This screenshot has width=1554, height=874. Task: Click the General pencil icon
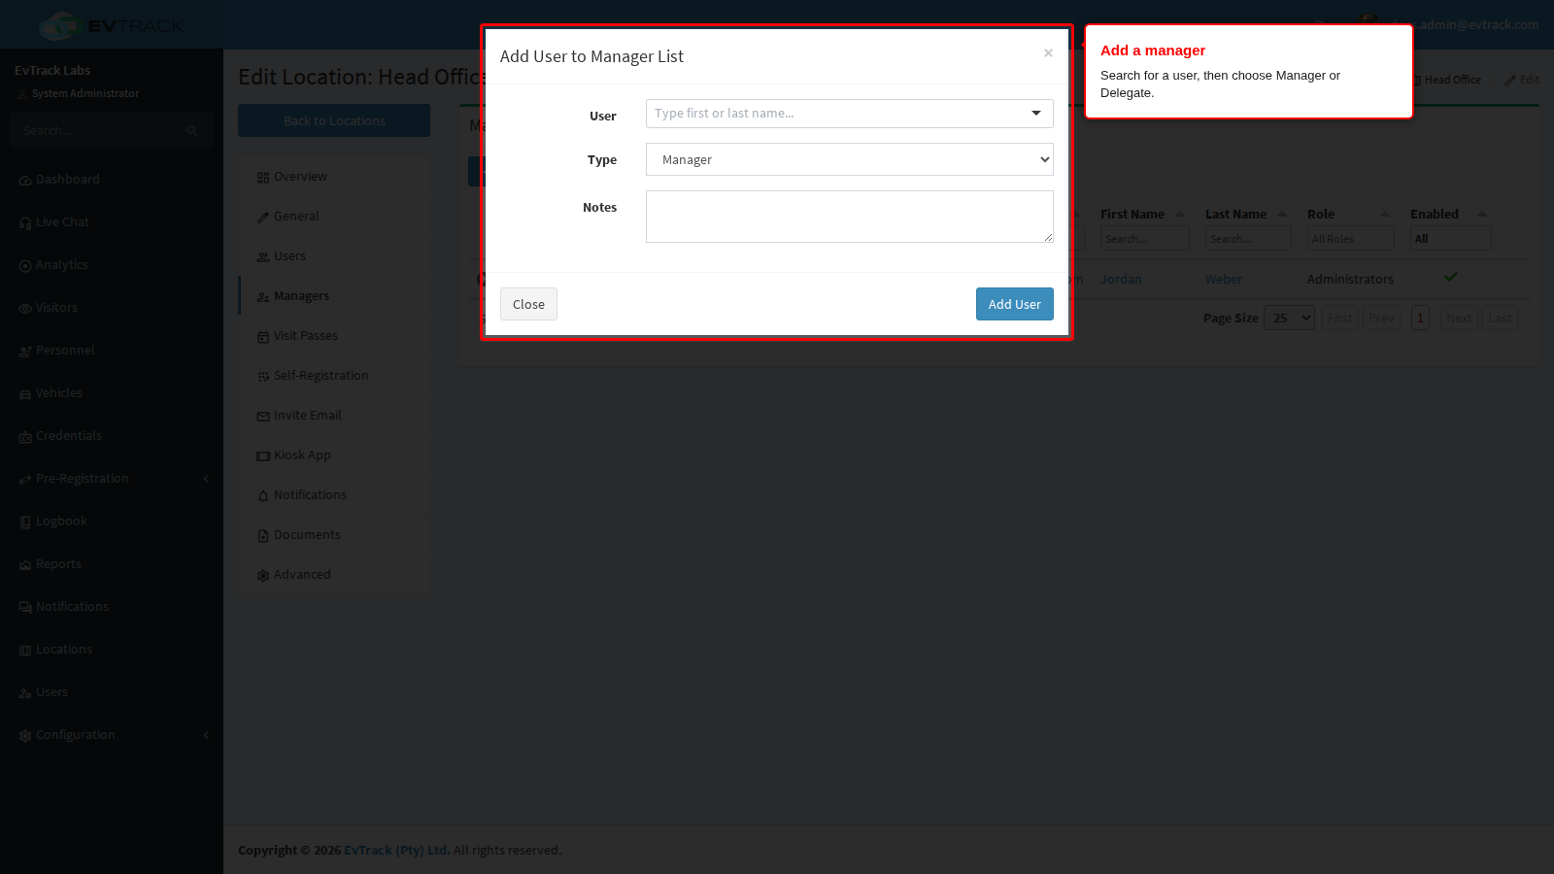(263, 218)
